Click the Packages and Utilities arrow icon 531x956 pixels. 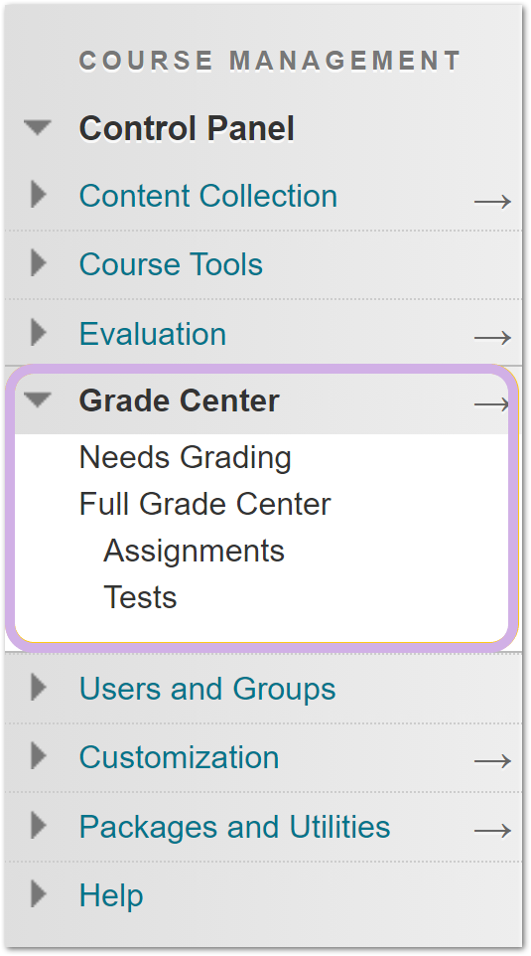tap(492, 831)
